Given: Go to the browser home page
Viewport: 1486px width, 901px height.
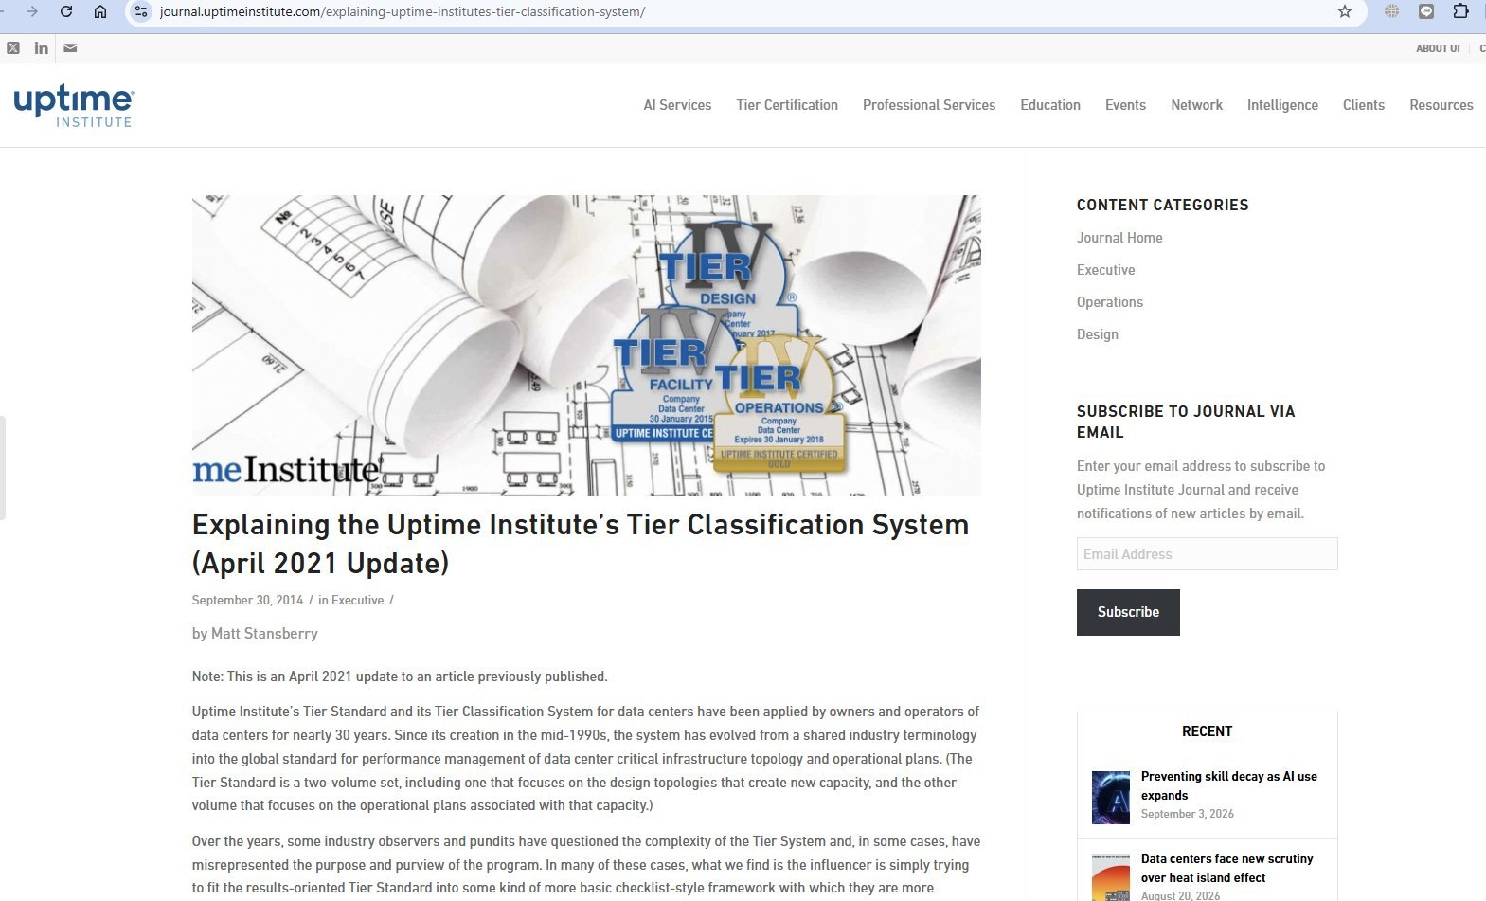Looking at the screenshot, I should pos(100,11).
